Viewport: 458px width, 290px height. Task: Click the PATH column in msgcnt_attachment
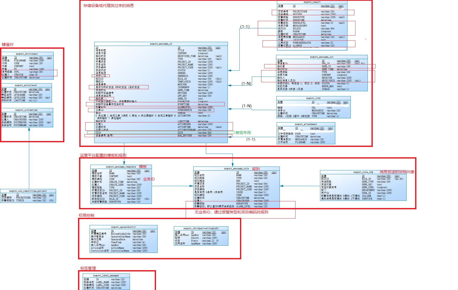coord(298,134)
